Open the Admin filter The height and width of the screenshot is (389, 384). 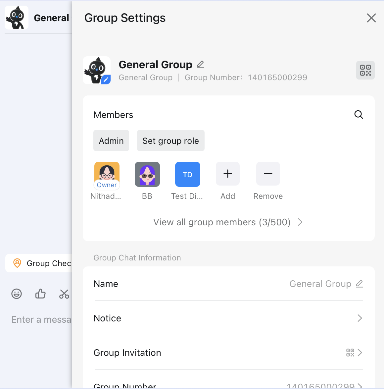pos(111,140)
